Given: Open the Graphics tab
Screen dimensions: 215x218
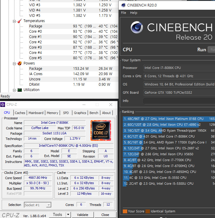Looking at the screenshot, I should [x=80, y=113].
